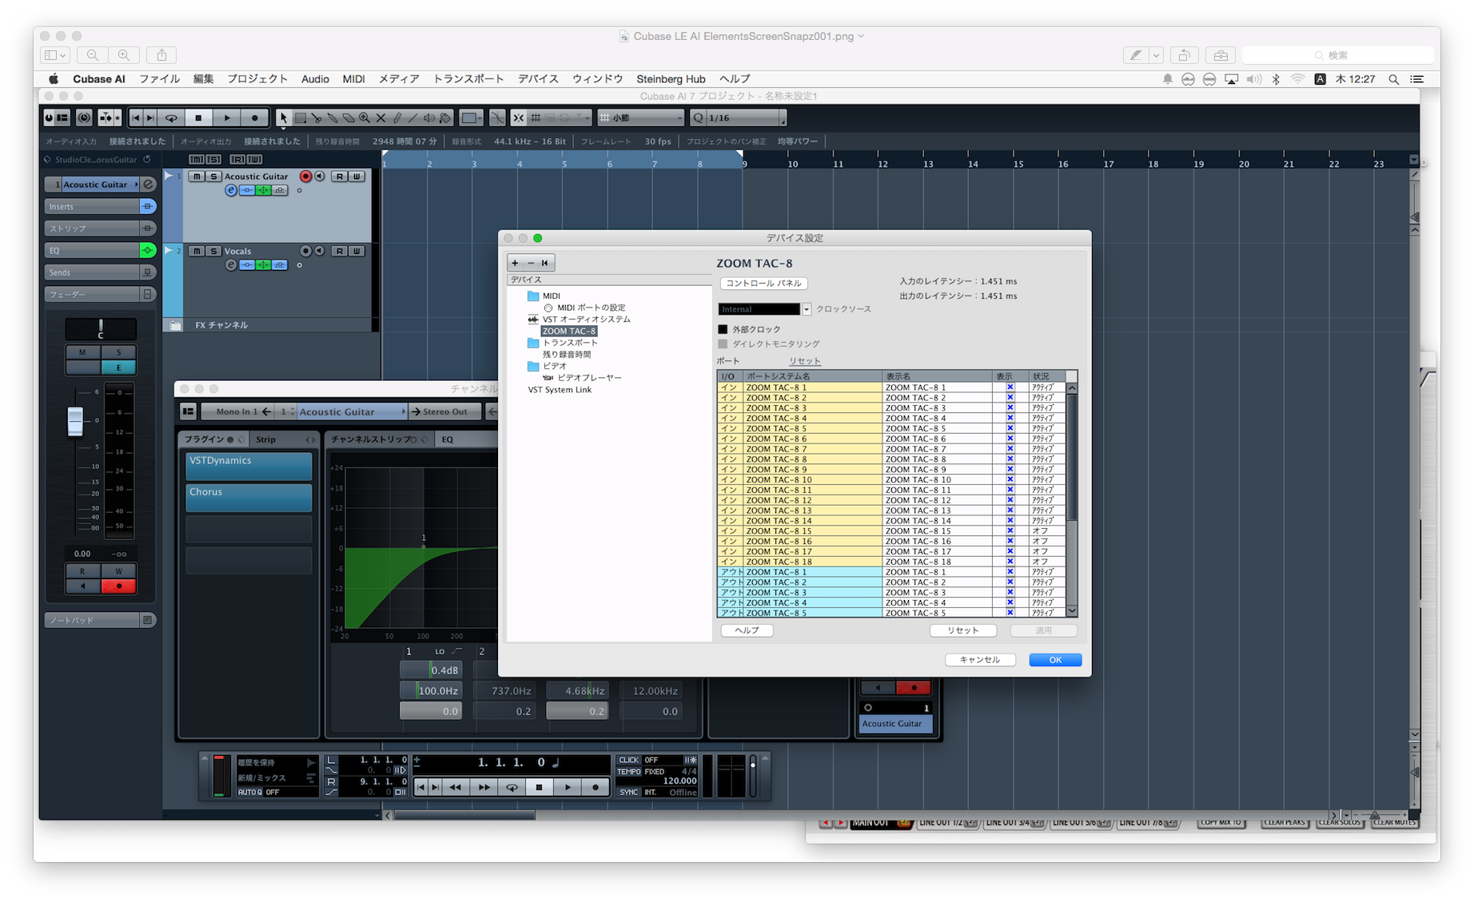
Task: Mute the Acoustic Guitar track
Action: pos(197,177)
